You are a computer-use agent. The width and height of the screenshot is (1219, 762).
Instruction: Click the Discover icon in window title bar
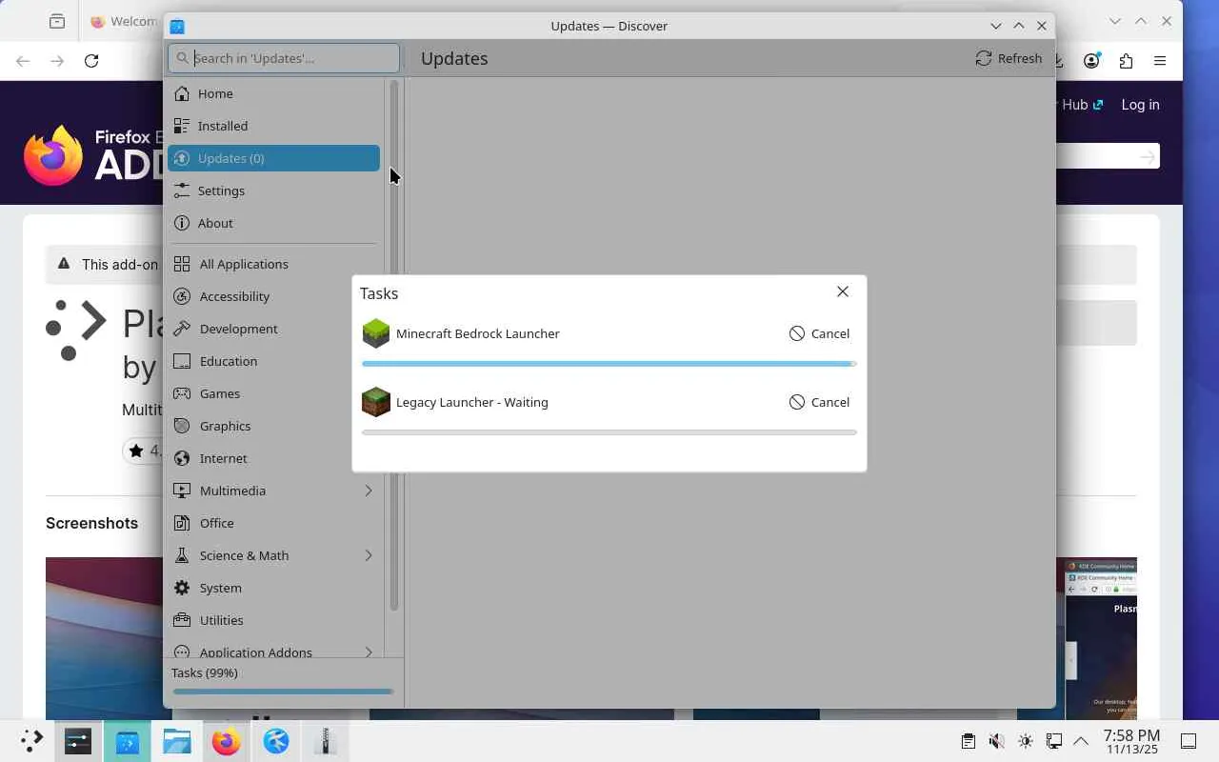pyautogui.click(x=177, y=26)
